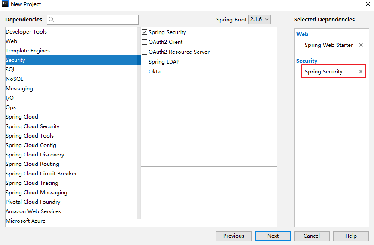This screenshot has height=245, width=374.
Task: Remove Spring Security from selected dependencies
Action: click(361, 72)
